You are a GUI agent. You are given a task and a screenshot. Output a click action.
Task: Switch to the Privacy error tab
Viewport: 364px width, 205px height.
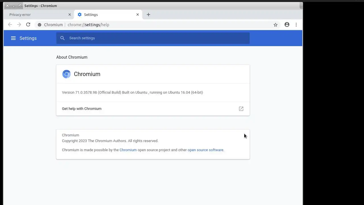[39, 15]
